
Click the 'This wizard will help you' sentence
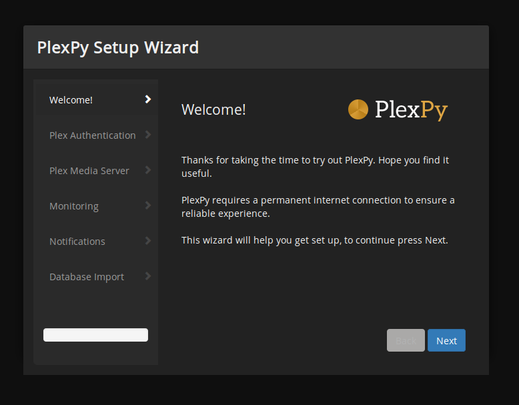click(x=315, y=240)
